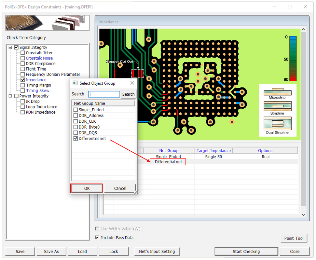The width and height of the screenshot is (316, 260).
Task: Click the Stripline diagram icon
Action: point(277,107)
